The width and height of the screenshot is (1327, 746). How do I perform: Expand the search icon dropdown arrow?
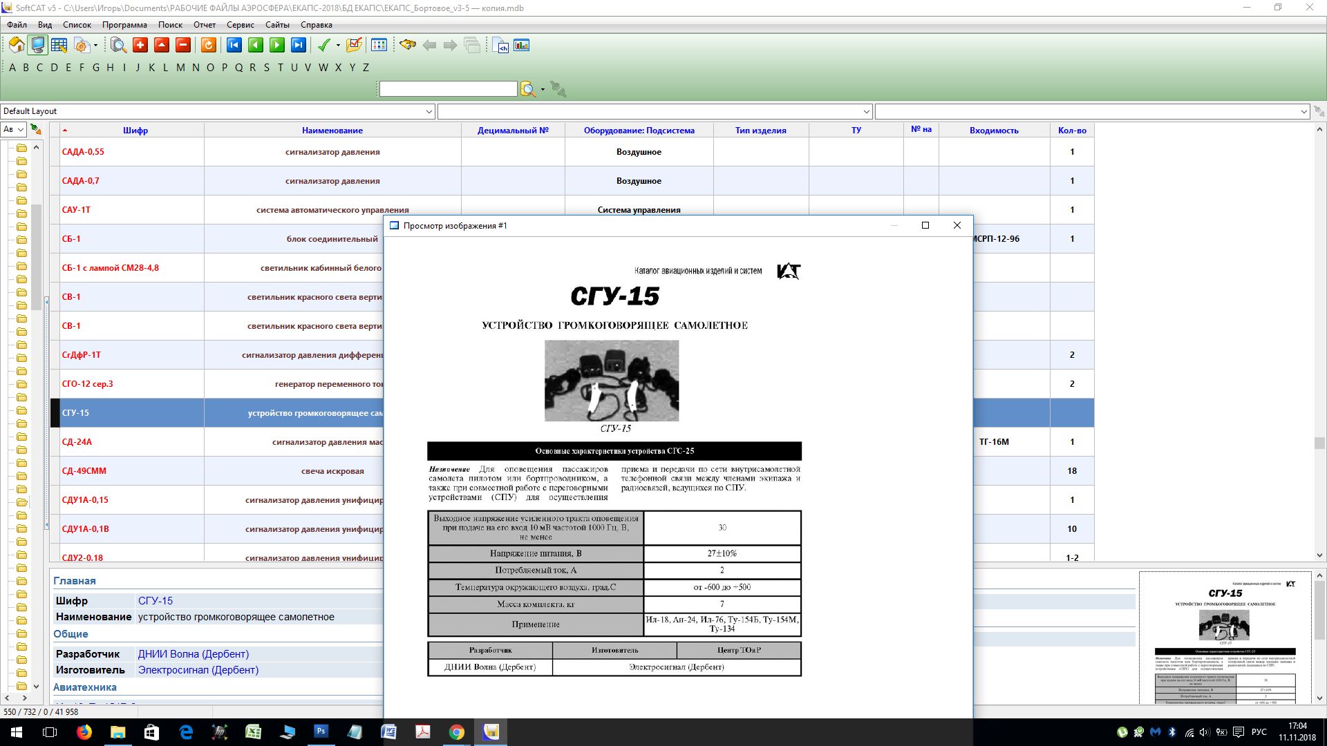543,89
